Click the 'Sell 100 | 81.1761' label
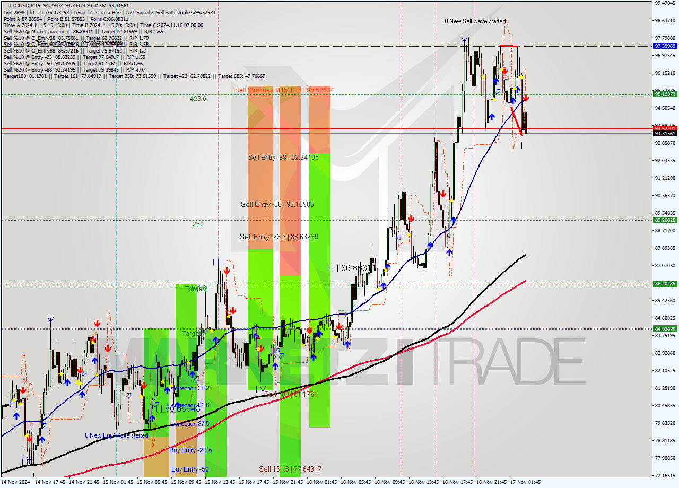 [291, 395]
